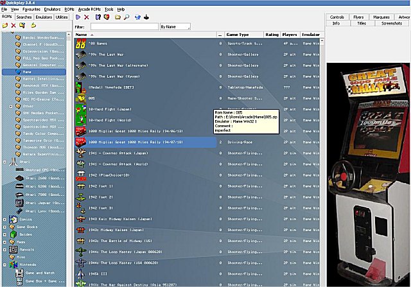Viewport: 411px width, 287px height.
Task: Open the Arcade ROMs menu
Action: 89,10
